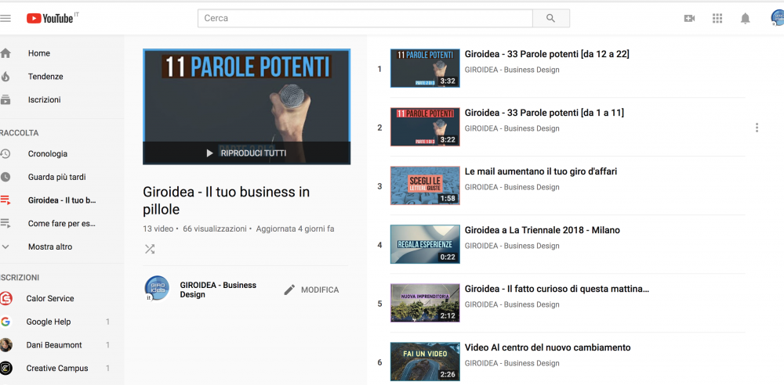Image resolution: width=784 pixels, height=385 pixels.
Task: Open Calor Service subscription
Action: pos(50,299)
